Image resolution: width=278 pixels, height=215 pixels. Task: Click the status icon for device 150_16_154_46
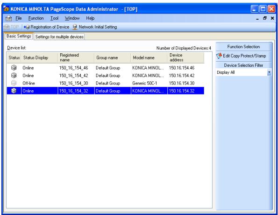point(14,68)
